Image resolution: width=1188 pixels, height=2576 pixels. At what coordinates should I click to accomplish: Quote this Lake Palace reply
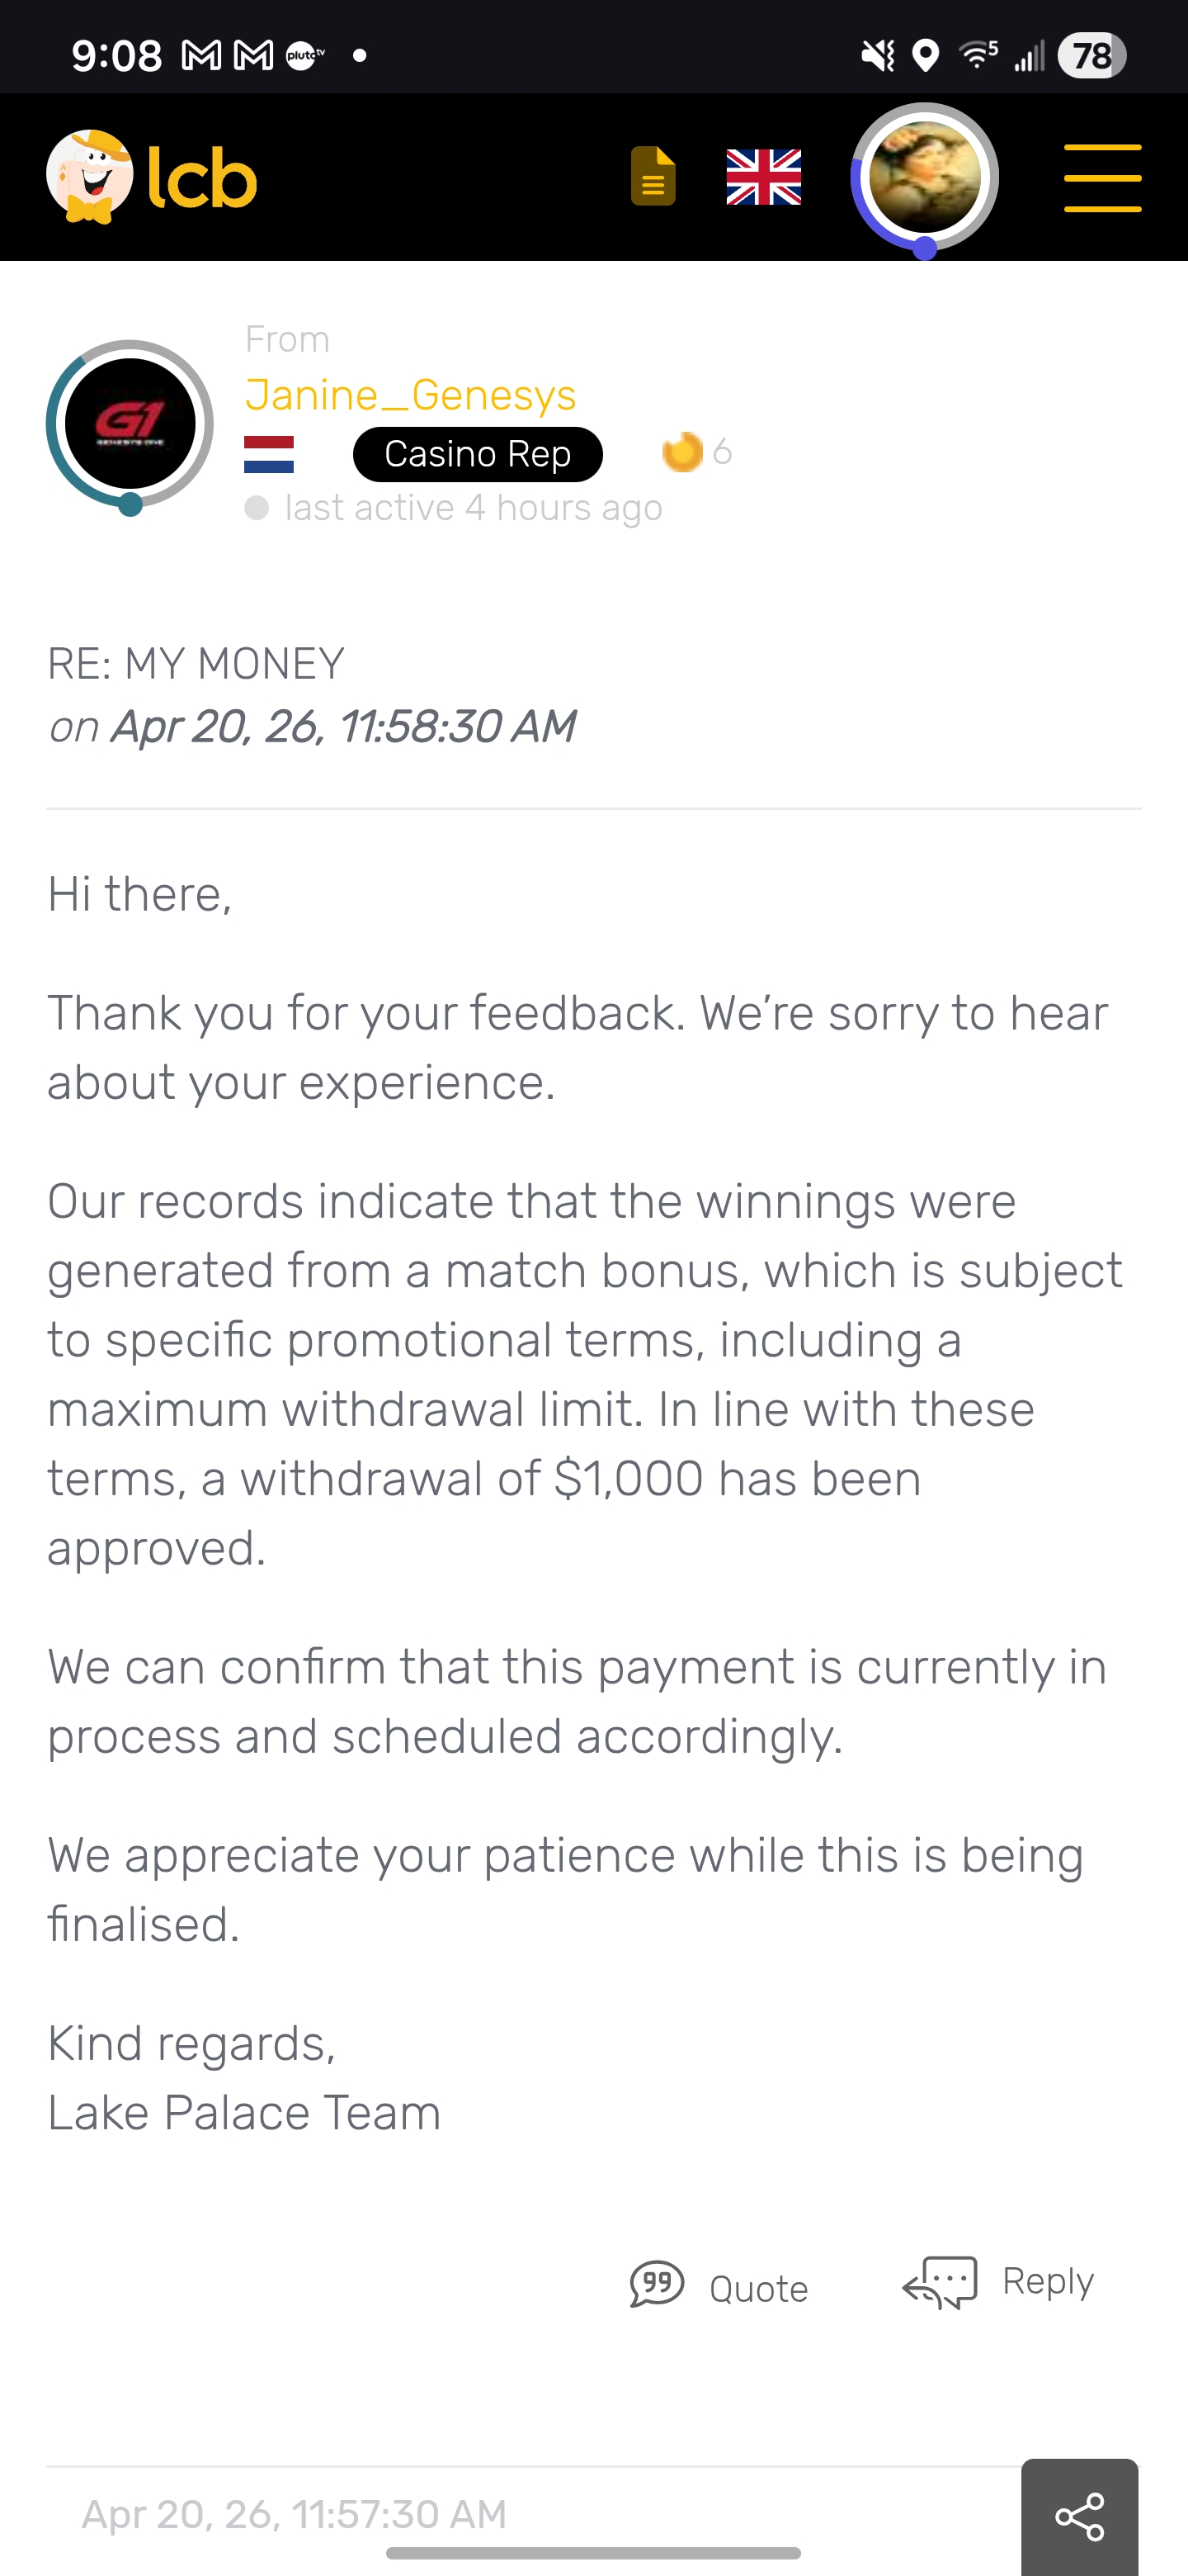(757, 2288)
